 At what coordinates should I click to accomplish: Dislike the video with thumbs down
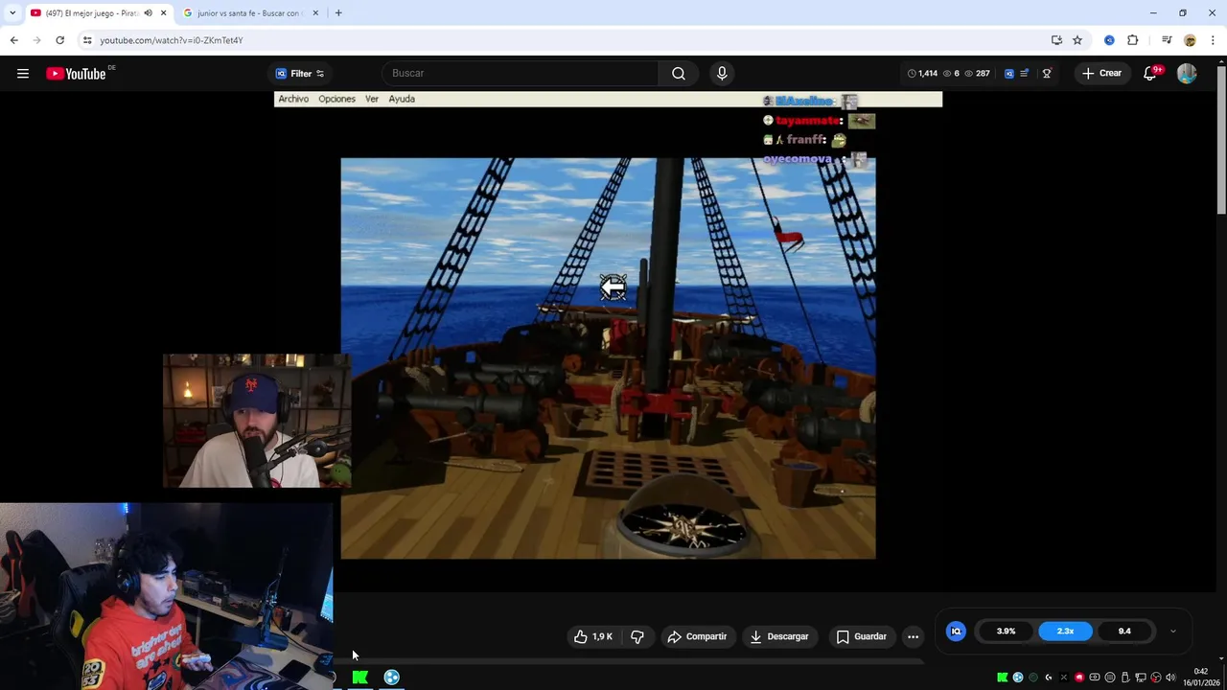[637, 636]
